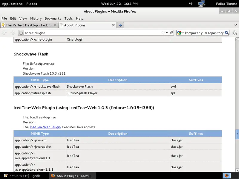Open the Bookmarks menu
Screen dimensions: 239x179
53,18
